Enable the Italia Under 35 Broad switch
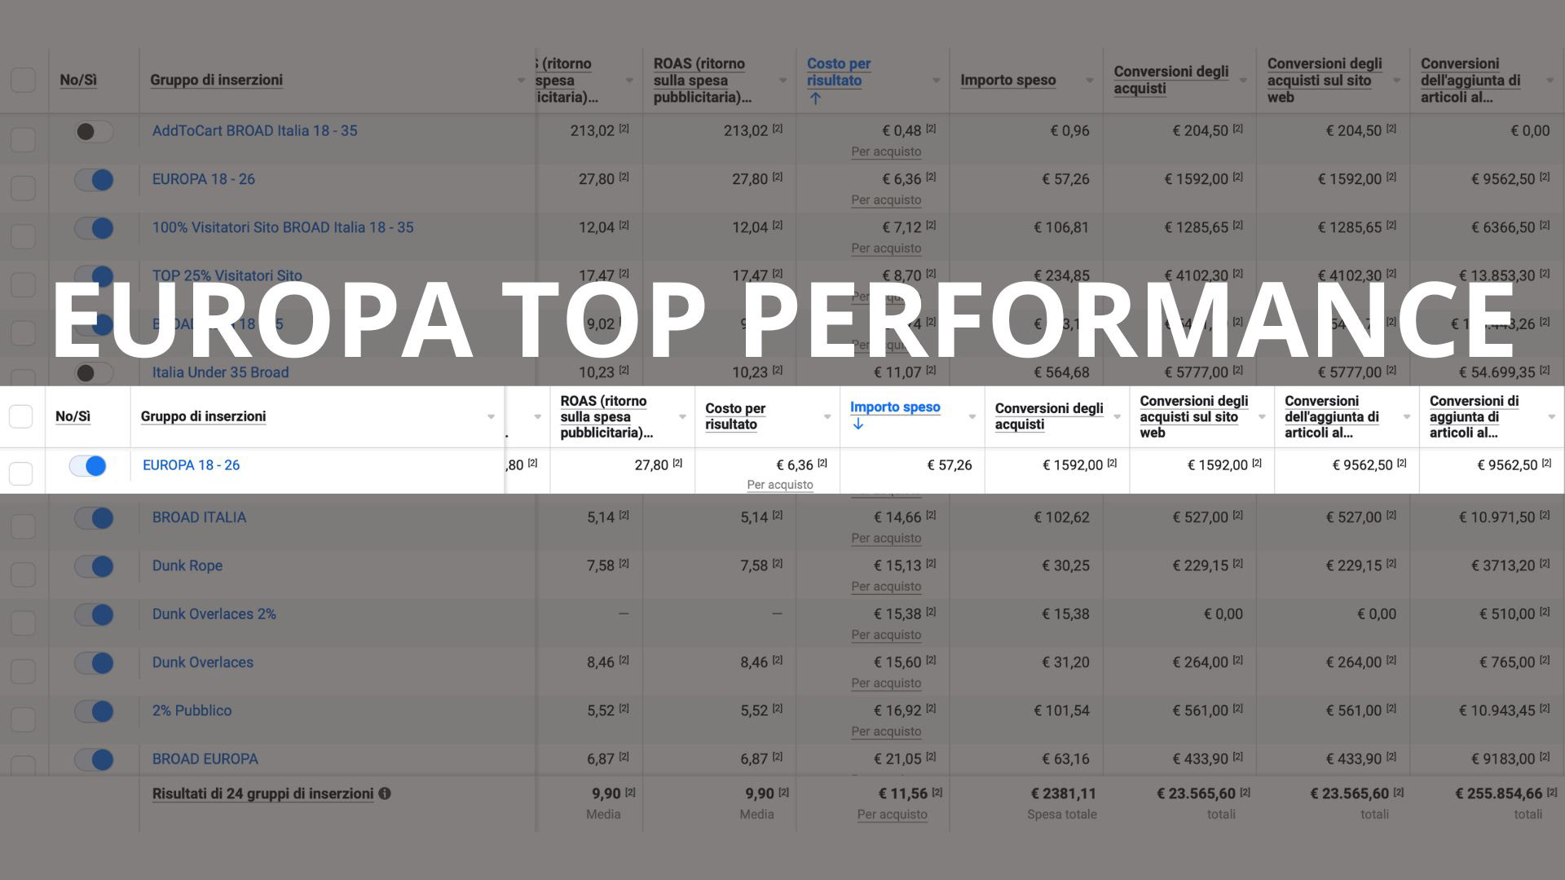 point(94,373)
